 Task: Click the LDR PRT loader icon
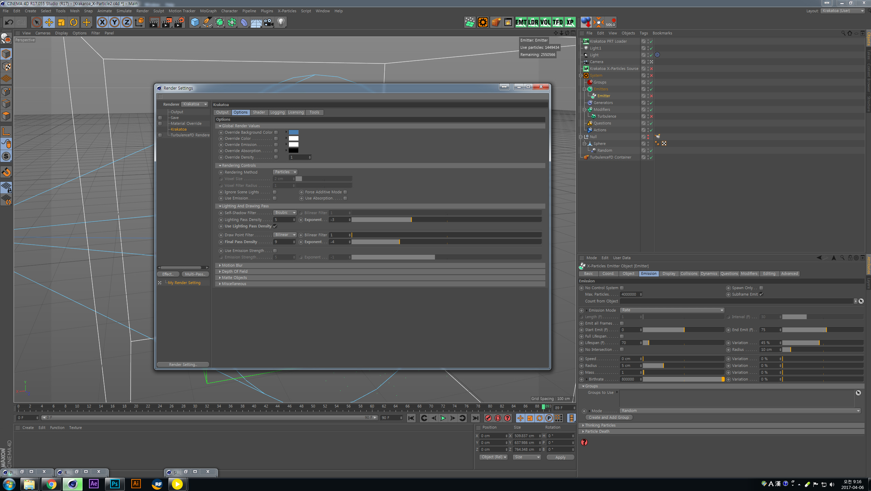tap(533, 23)
